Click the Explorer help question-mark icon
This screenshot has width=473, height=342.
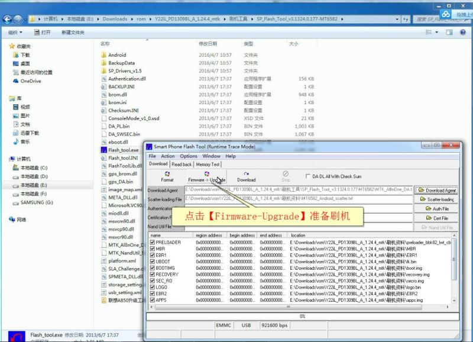(462, 33)
